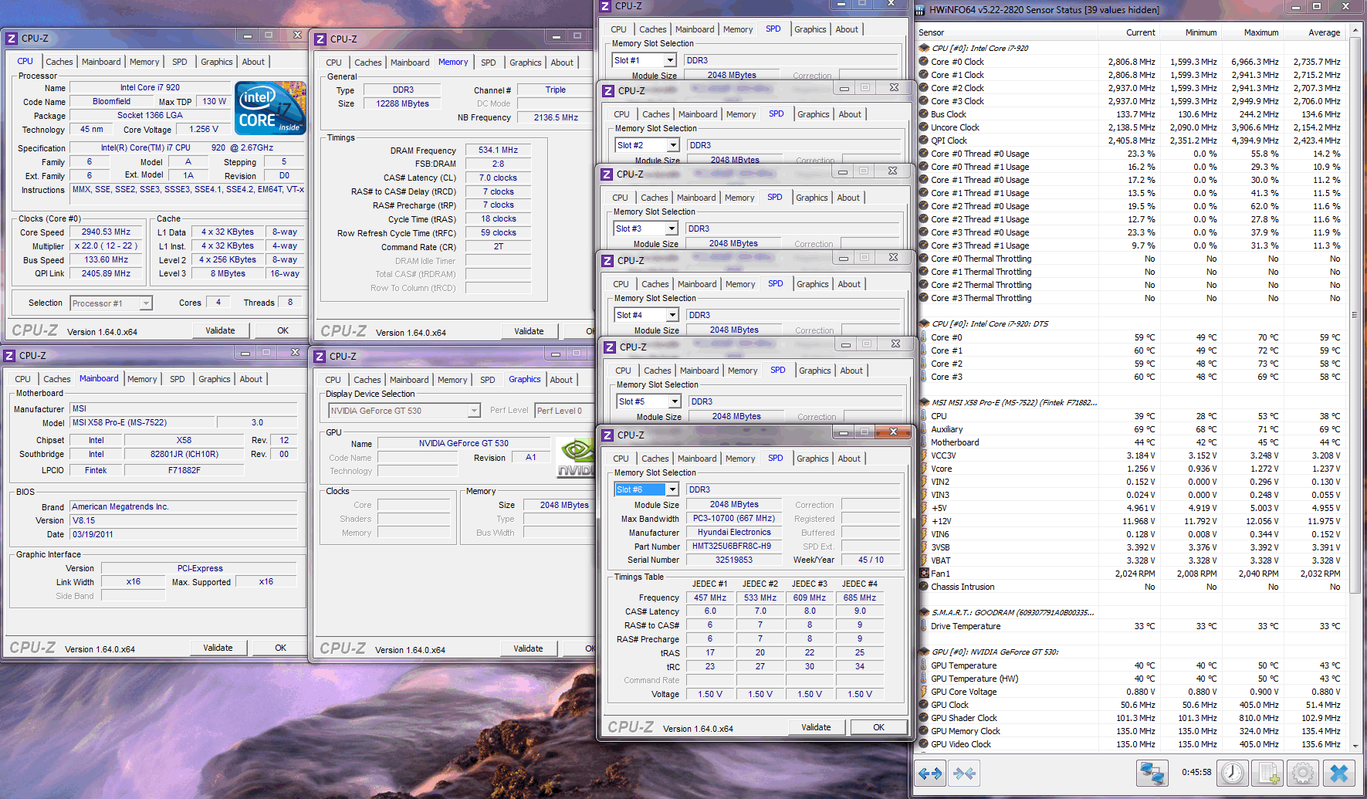1367x799 pixels.
Task: Switch to Caches tab in CPU-Z CPU window
Action: 59,62
